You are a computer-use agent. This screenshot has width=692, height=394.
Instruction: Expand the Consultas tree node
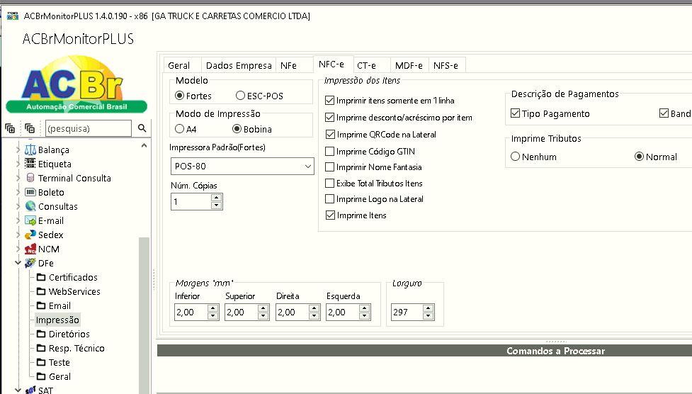tap(18, 206)
